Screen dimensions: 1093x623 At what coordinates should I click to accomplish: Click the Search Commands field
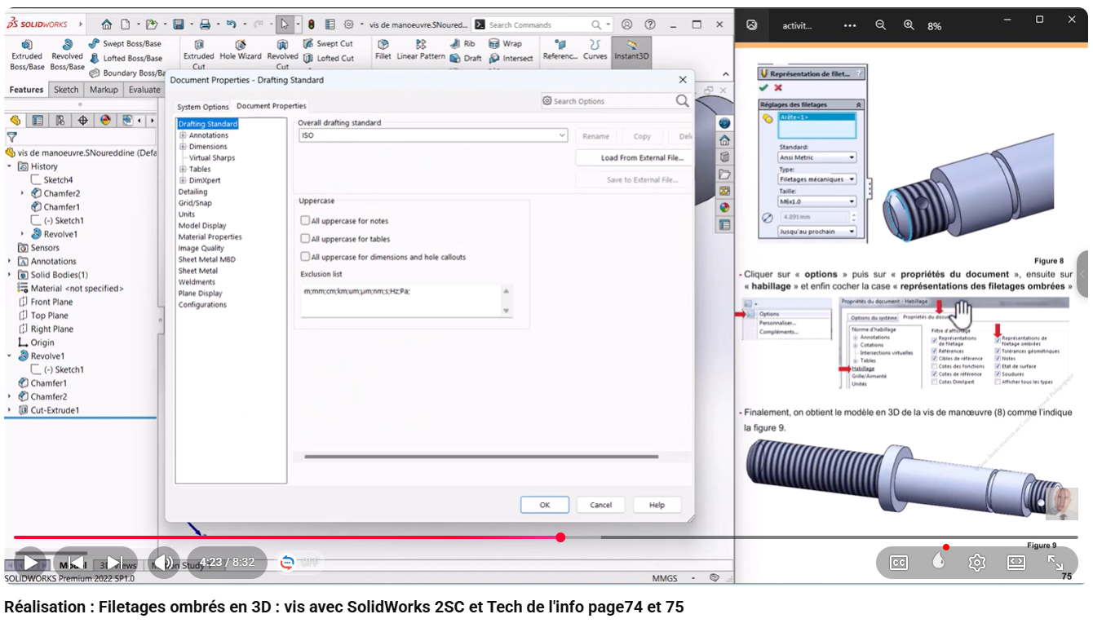pos(542,24)
